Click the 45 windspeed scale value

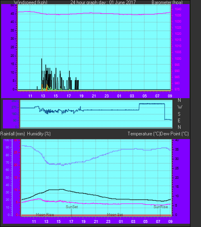pos(12,14)
